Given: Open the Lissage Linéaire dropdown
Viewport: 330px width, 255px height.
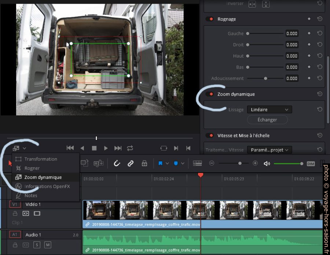Looking at the screenshot, I should point(269,110).
